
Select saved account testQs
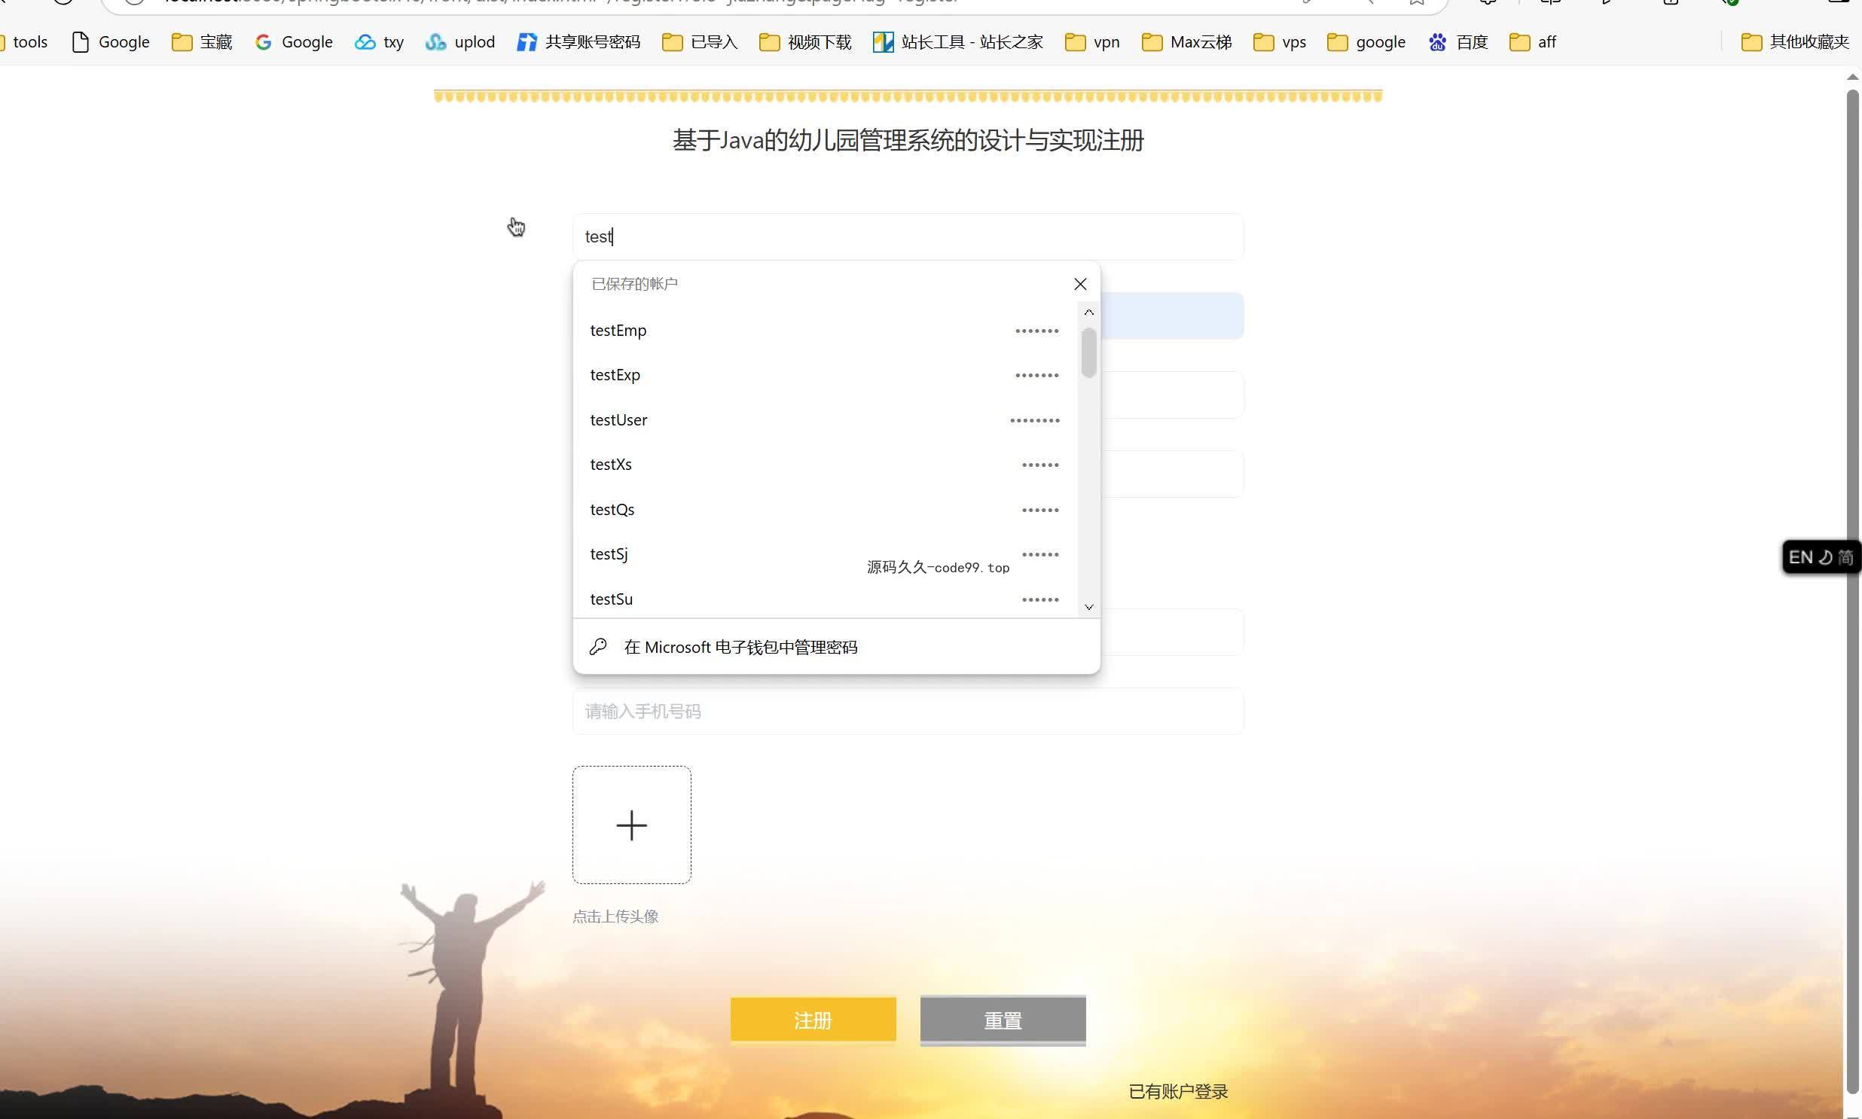click(825, 510)
